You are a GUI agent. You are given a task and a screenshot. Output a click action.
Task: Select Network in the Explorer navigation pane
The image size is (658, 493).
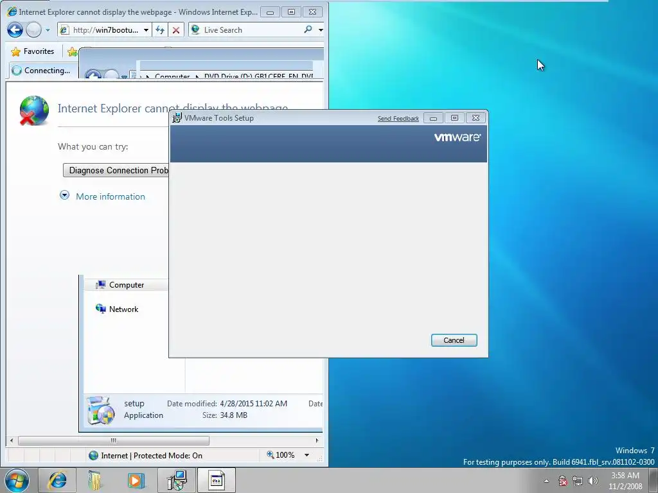pyautogui.click(x=117, y=309)
